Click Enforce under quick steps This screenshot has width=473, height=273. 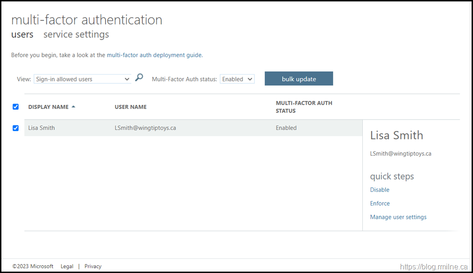coord(380,203)
